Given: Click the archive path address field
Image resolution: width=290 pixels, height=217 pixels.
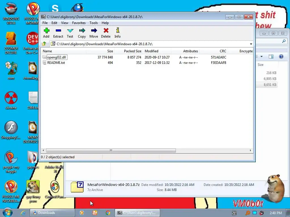Looking at the screenshot, I should [x=150, y=44].
